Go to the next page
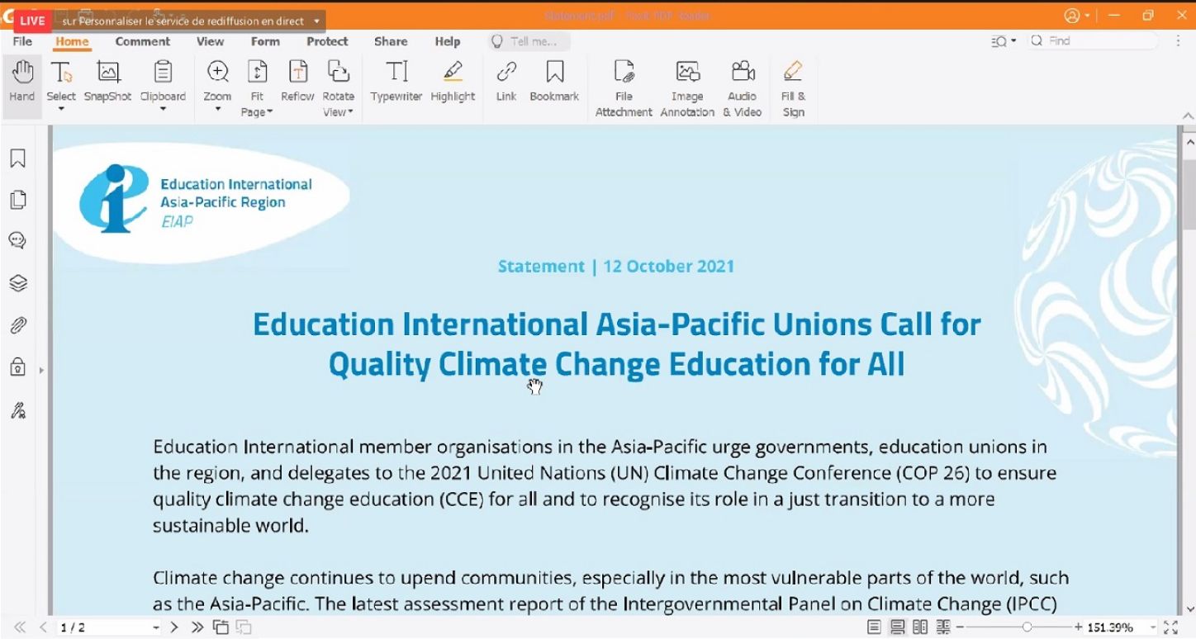Viewport: 1196px width, 639px height. [173, 627]
